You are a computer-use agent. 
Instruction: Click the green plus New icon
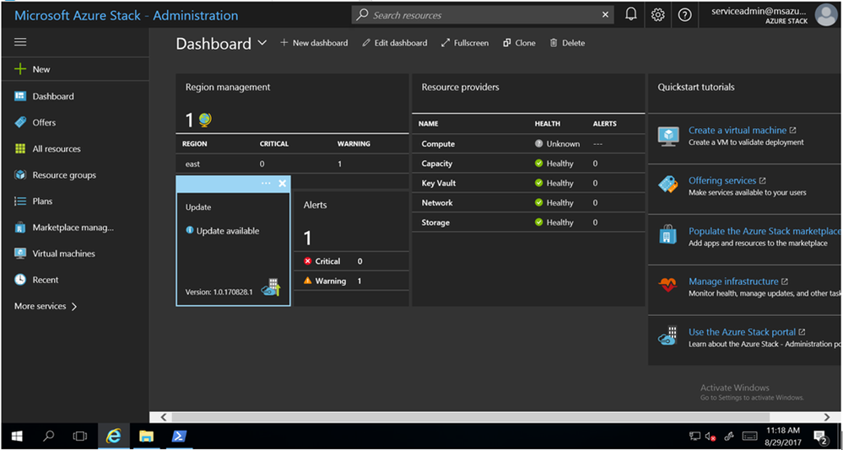tap(20, 69)
